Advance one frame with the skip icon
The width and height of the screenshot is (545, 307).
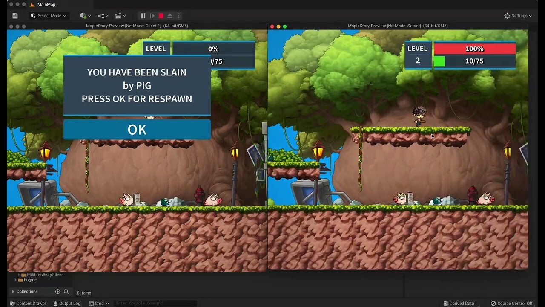click(152, 16)
